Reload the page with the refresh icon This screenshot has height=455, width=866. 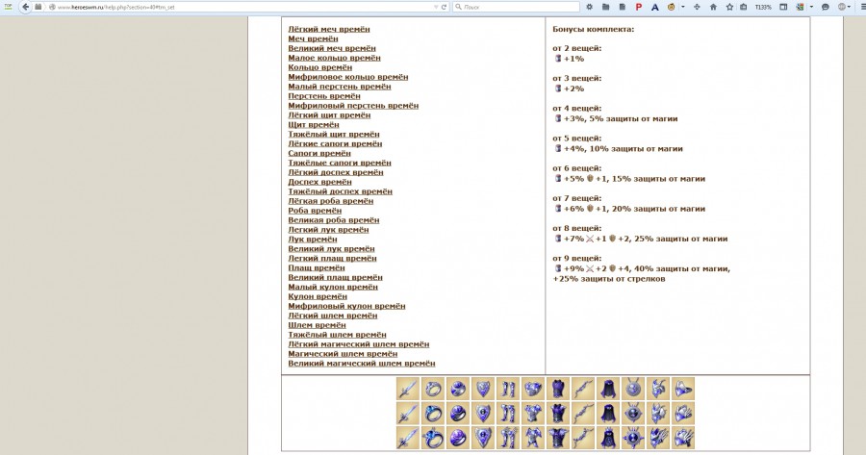coord(444,7)
